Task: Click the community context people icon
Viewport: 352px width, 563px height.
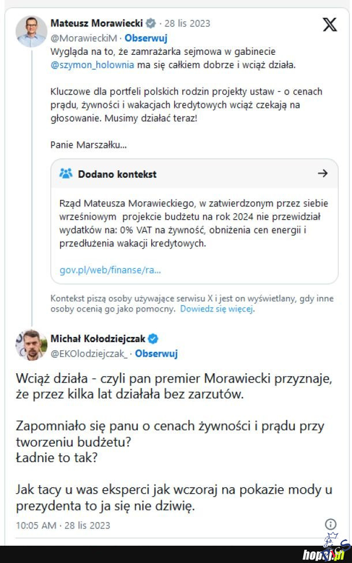Action: tap(66, 174)
